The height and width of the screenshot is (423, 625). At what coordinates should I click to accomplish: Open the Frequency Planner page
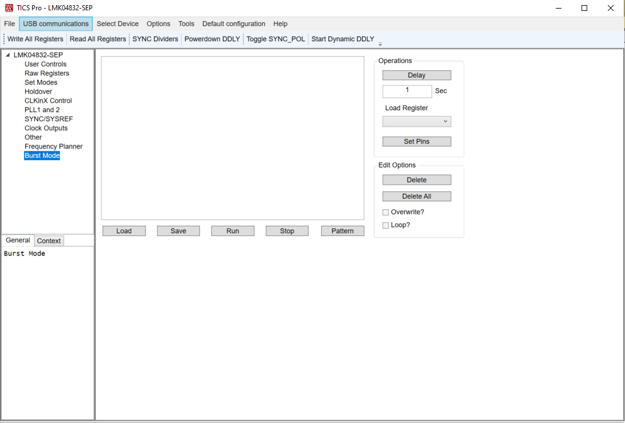(x=53, y=146)
